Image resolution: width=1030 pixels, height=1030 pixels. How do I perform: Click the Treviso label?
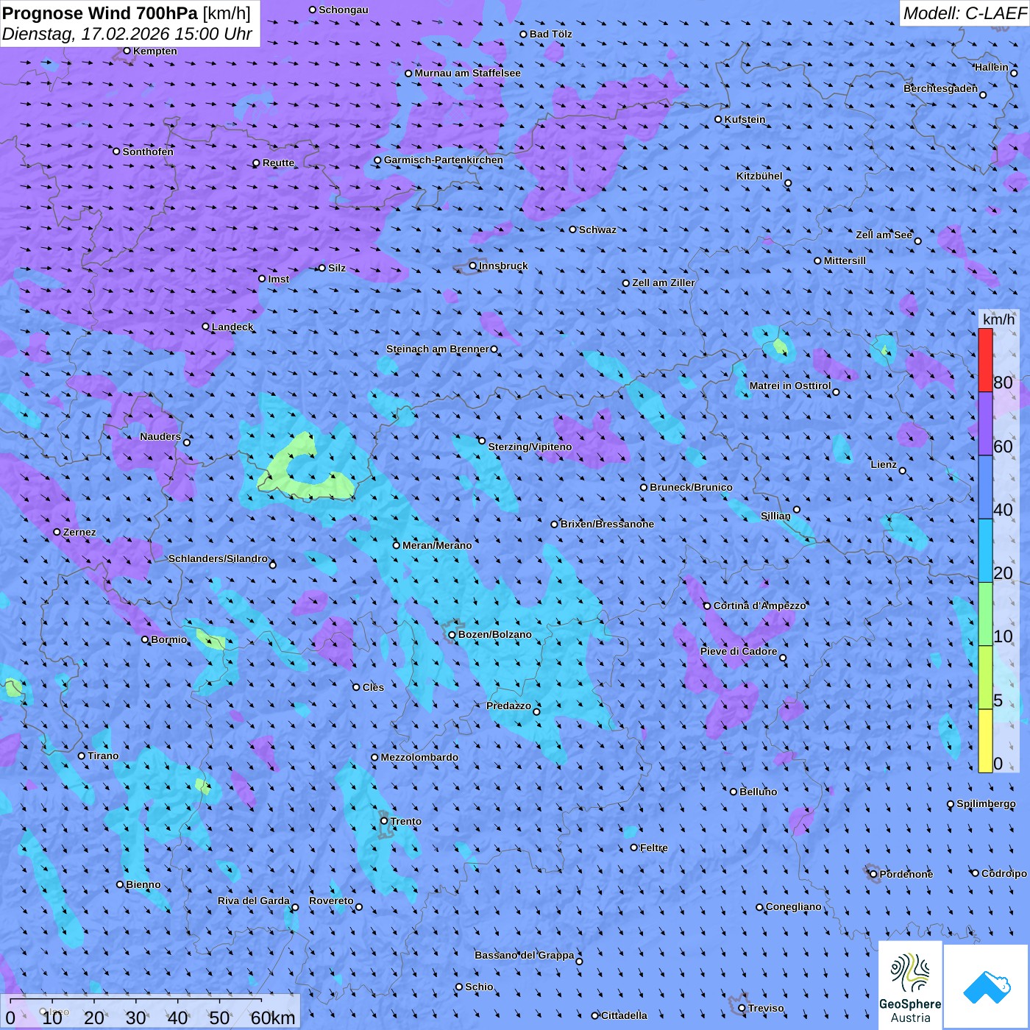click(x=765, y=1008)
